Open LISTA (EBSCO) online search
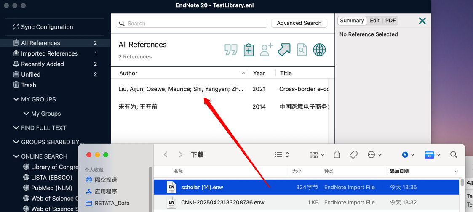Image resolution: width=473 pixels, height=212 pixels. (48, 178)
